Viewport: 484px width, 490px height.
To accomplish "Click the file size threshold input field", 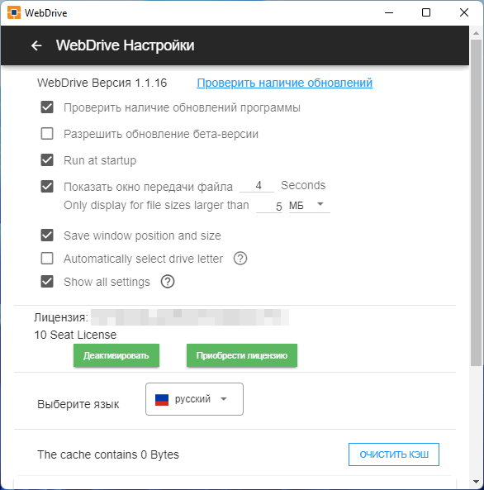I will coord(269,206).
